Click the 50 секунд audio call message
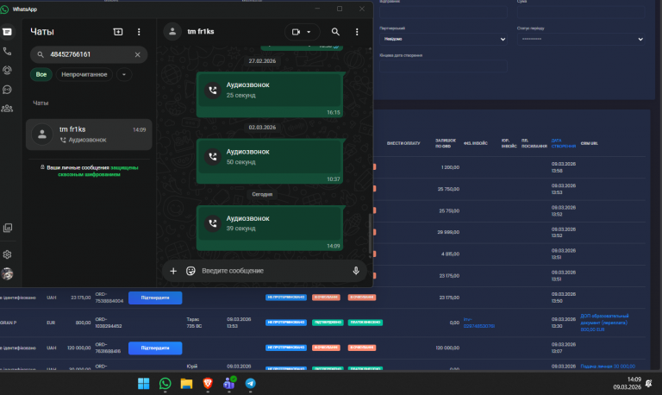This screenshot has width=662, height=395. coord(269,161)
